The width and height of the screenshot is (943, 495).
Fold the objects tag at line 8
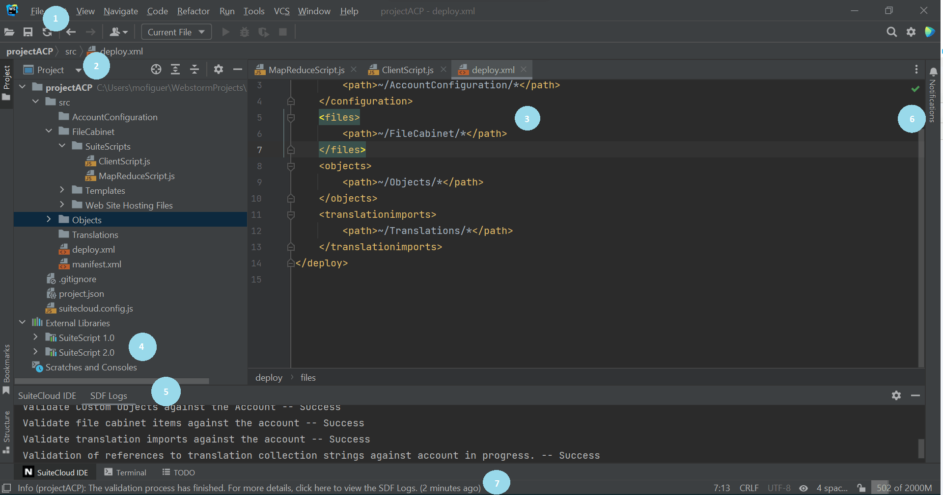pos(291,166)
